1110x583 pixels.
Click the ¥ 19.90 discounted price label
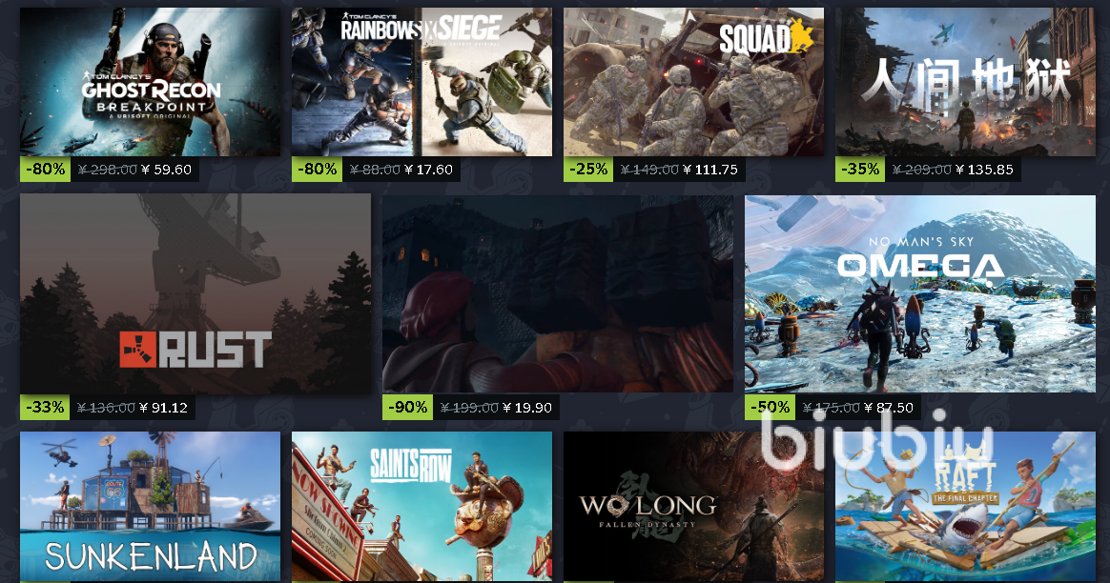coord(527,408)
